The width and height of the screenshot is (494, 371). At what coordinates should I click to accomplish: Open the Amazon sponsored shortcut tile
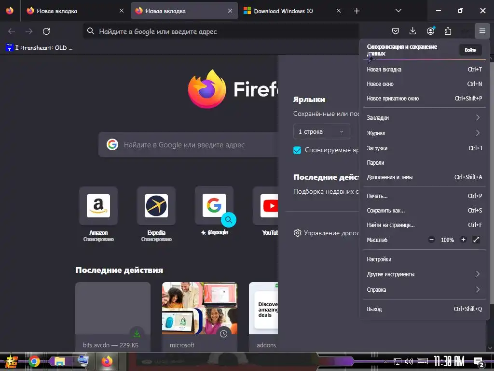point(98,206)
